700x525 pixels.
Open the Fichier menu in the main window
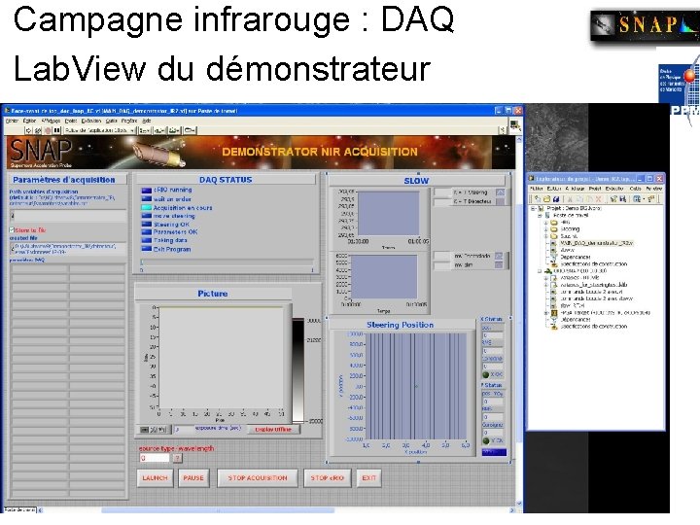(x=12, y=121)
